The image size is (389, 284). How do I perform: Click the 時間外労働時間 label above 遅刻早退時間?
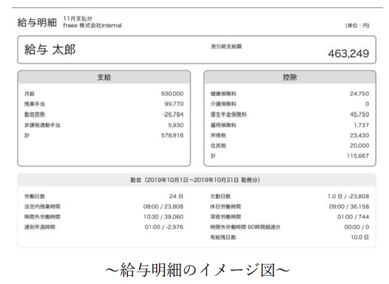pos(42,217)
